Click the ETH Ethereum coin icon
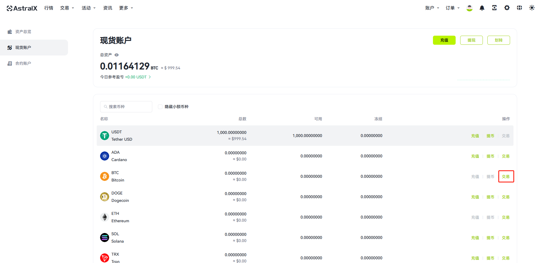Image resolution: width=537 pixels, height=263 pixels. pos(105,217)
